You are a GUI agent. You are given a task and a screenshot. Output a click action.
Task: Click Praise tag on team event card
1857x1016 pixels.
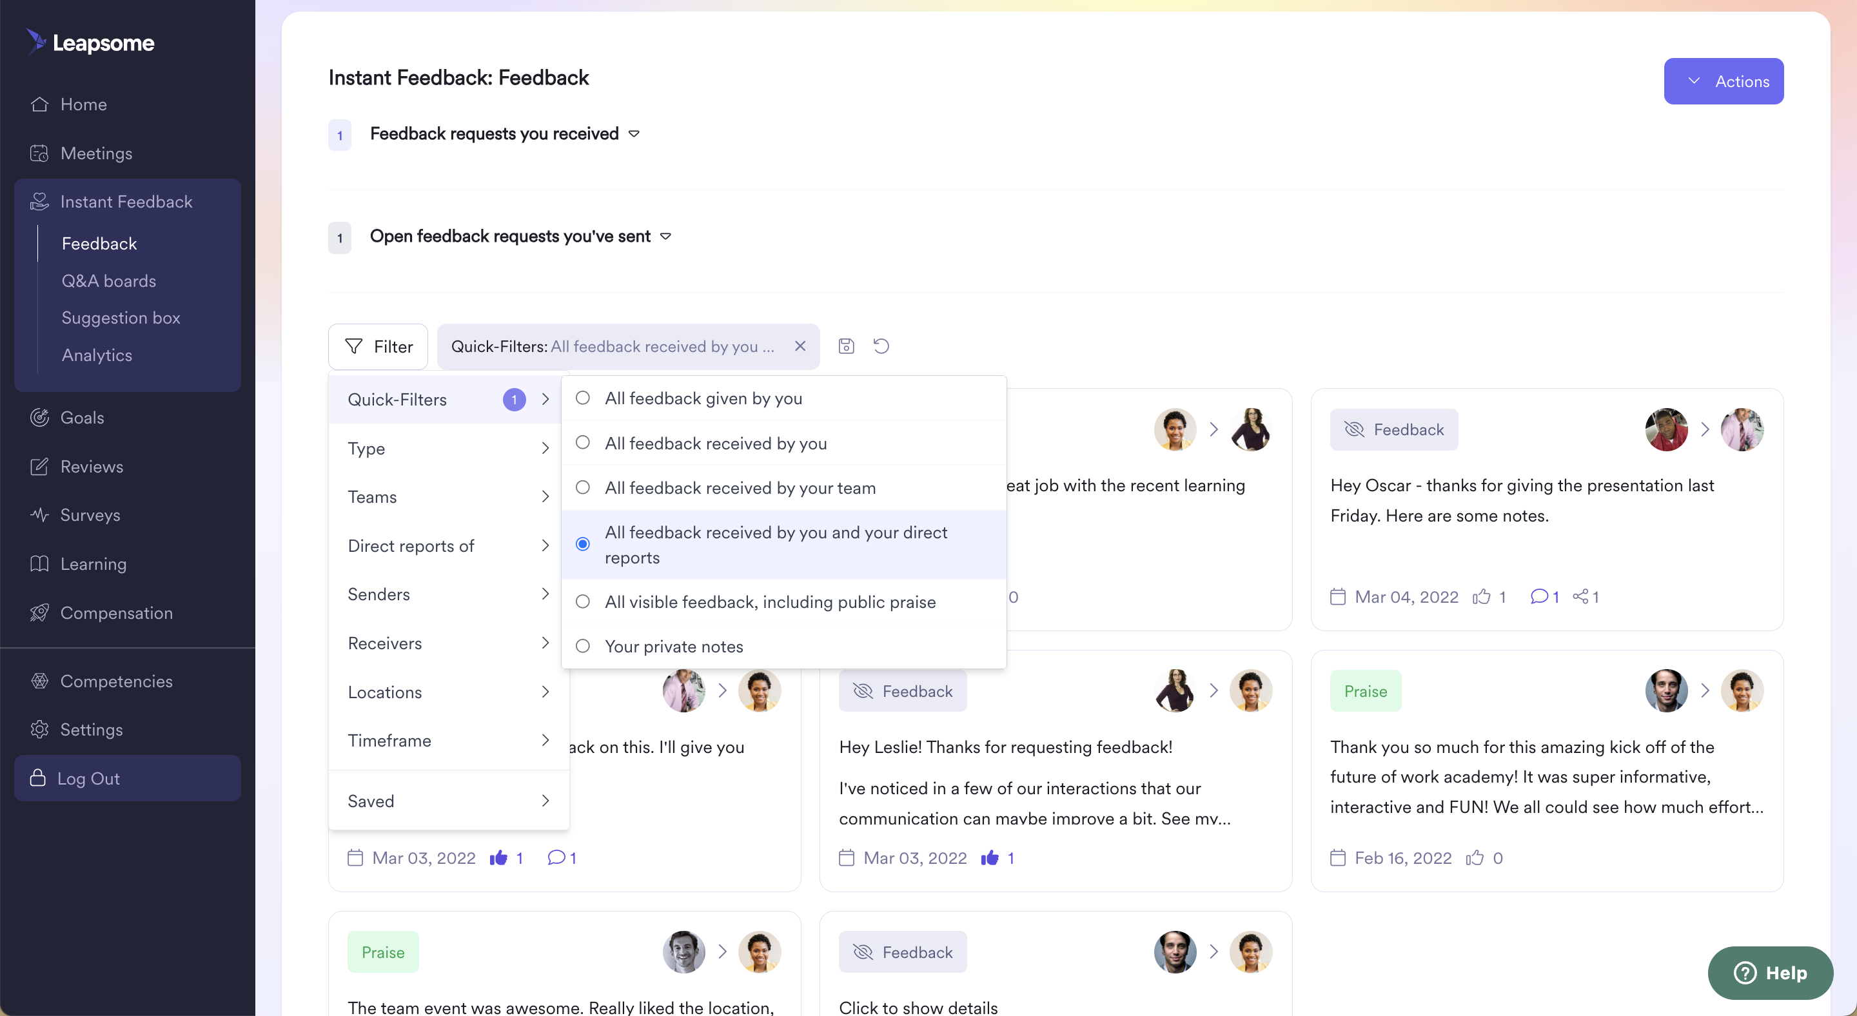coord(383,952)
